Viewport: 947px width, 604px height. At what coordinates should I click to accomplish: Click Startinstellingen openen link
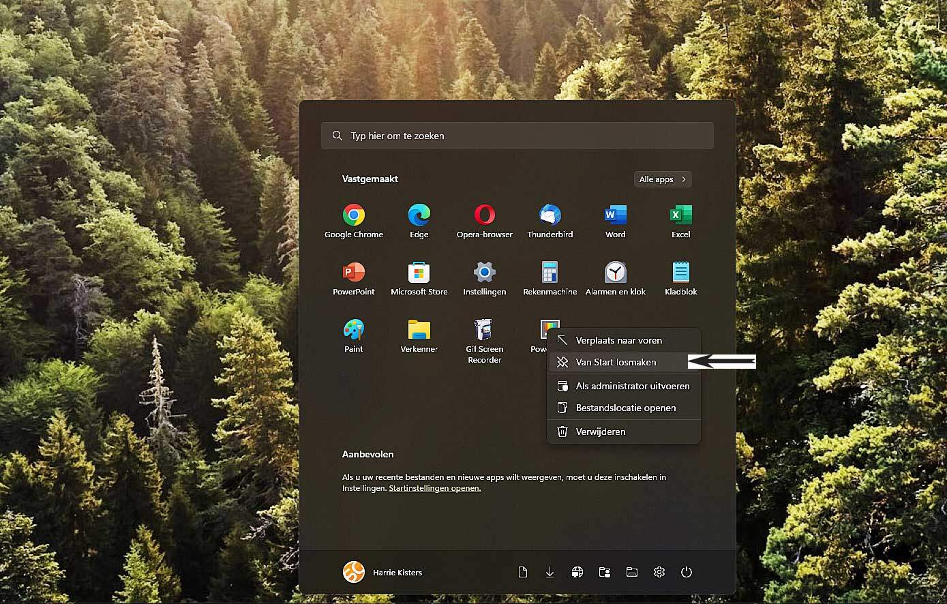[x=435, y=488]
